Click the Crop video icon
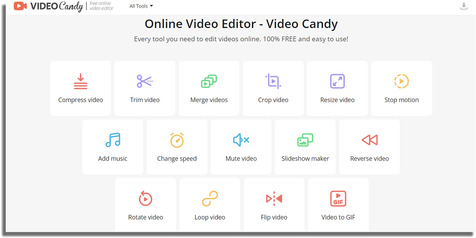476x238 pixels. (273, 81)
